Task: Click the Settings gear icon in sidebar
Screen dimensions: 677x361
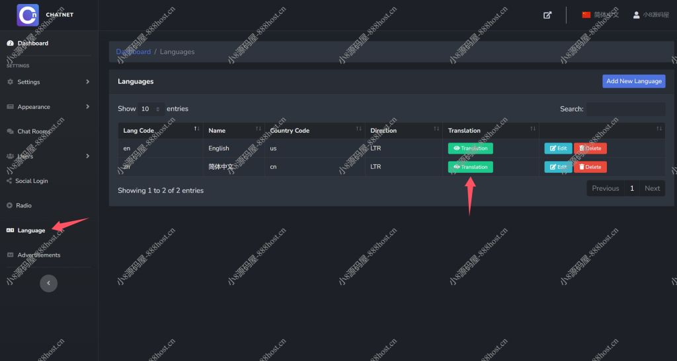Action: [x=10, y=82]
